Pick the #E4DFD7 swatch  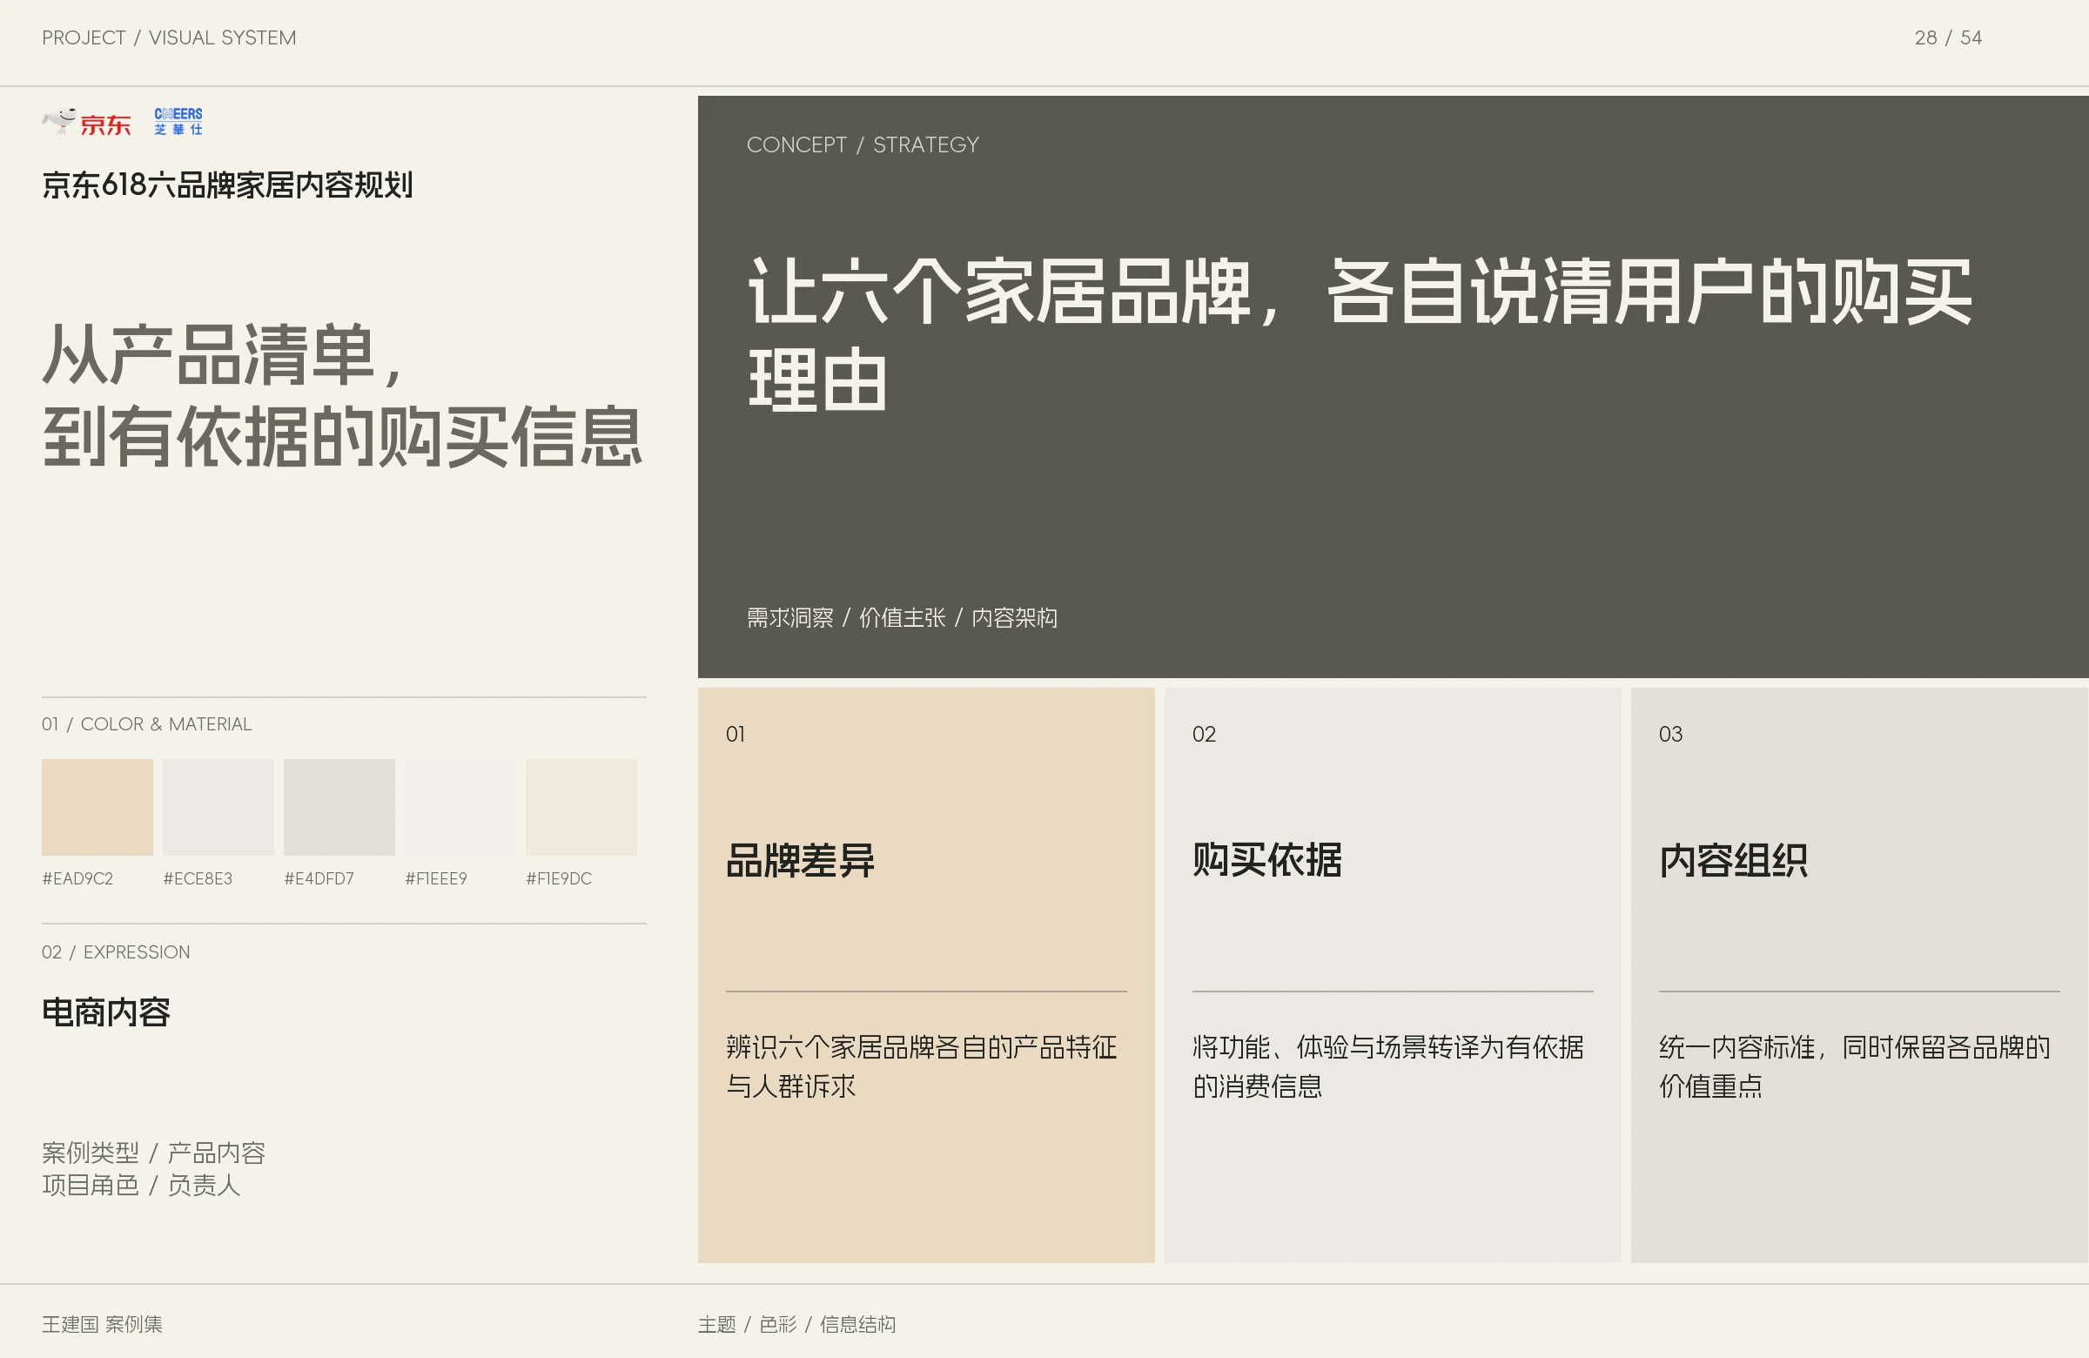point(339,807)
